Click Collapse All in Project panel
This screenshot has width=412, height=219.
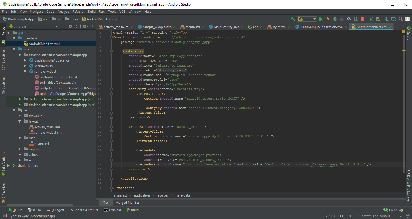76,27
